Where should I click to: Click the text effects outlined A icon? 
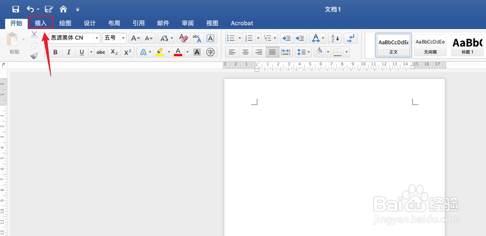pyautogui.click(x=143, y=52)
